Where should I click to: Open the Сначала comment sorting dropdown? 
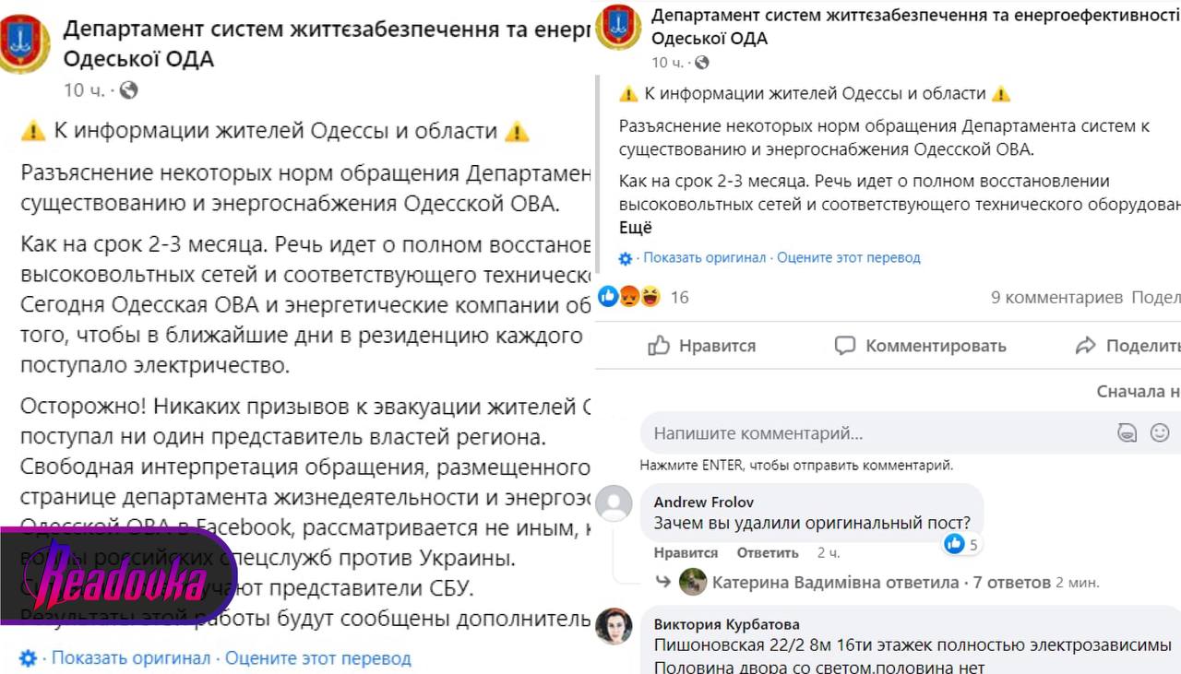pos(1139,391)
